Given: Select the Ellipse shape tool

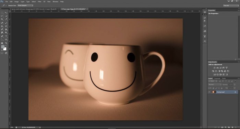Looking at the screenshot, I should pos(6,39).
